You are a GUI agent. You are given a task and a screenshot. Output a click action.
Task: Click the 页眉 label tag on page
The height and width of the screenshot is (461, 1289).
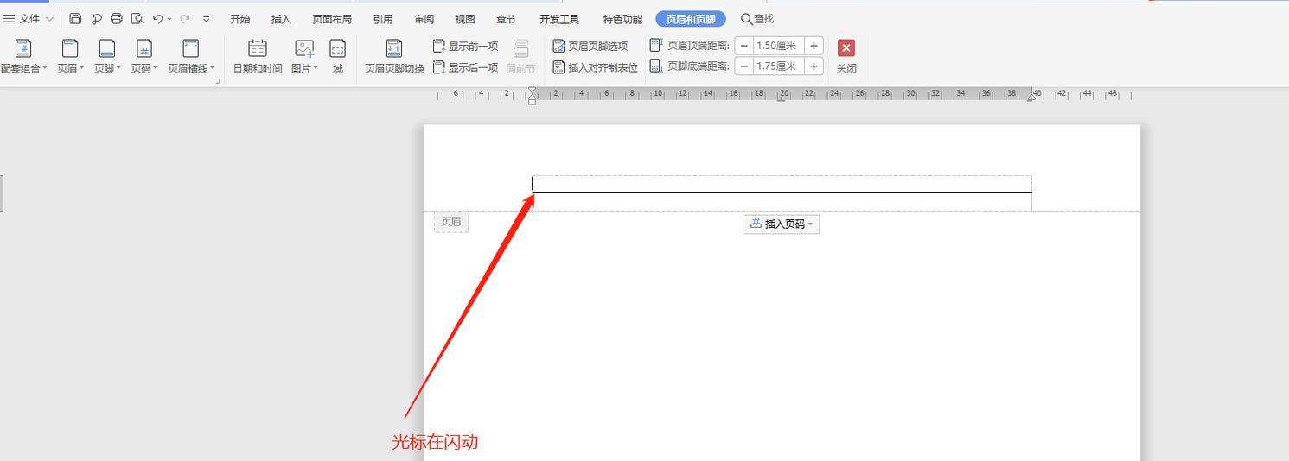(x=451, y=222)
